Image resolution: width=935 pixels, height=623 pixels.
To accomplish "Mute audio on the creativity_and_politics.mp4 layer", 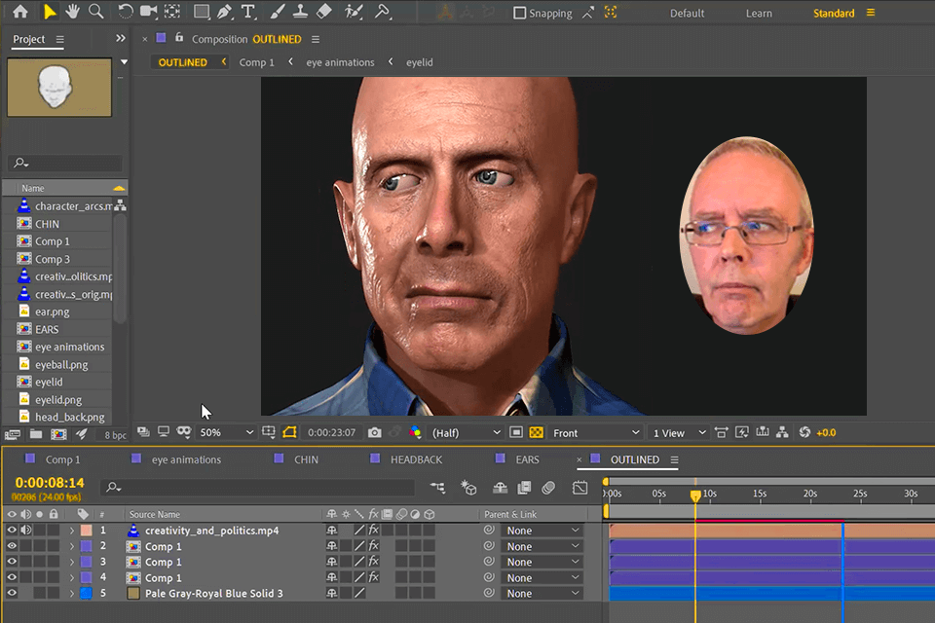I will pos(25,530).
